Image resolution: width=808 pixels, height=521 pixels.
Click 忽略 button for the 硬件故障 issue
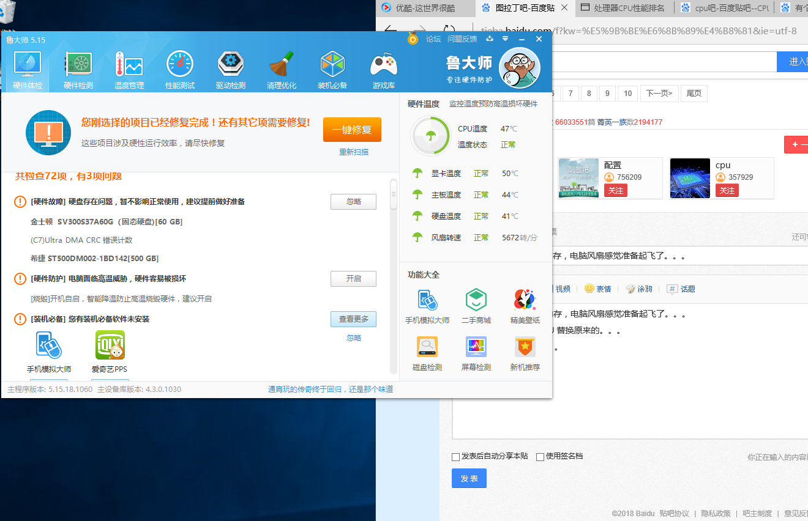point(353,202)
